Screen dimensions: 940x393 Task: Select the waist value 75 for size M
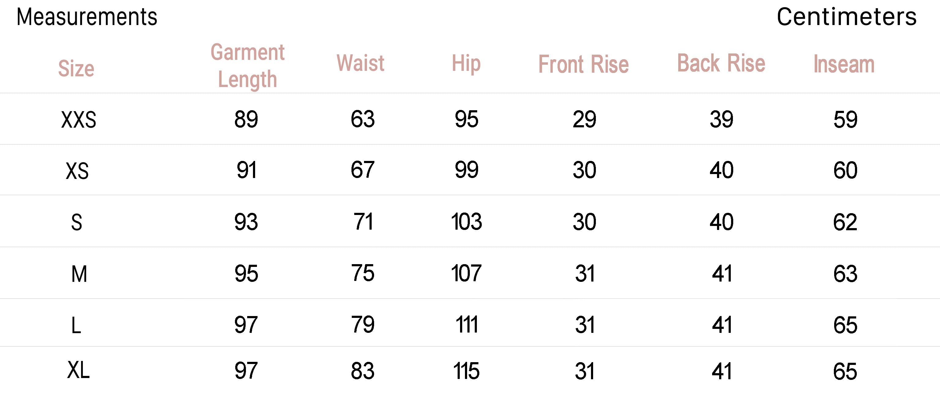[362, 273]
